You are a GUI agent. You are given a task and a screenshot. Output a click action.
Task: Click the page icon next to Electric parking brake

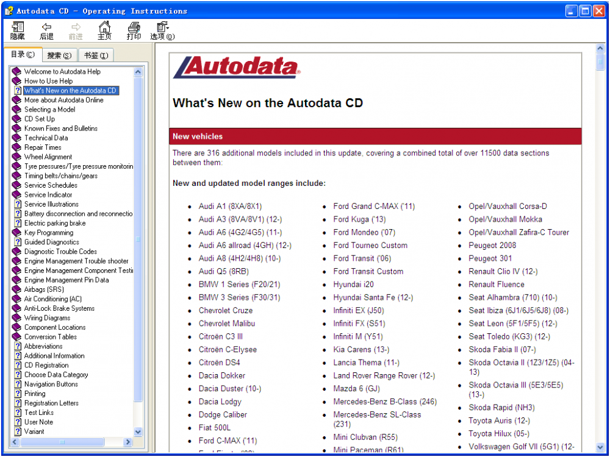(x=18, y=223)
